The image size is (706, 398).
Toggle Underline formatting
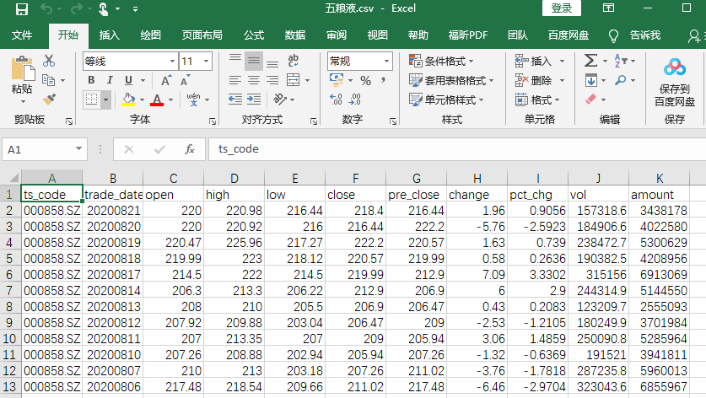pos(128,80)
